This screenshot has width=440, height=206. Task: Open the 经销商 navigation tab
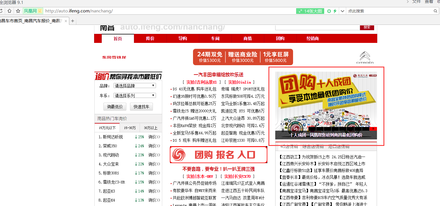pos(313,38)
